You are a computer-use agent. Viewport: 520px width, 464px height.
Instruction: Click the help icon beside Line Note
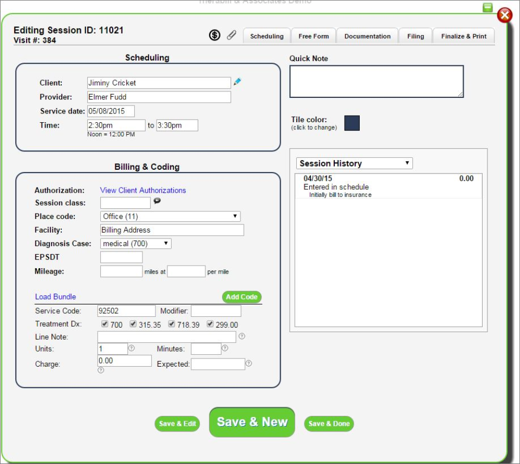tap(243, 336)
